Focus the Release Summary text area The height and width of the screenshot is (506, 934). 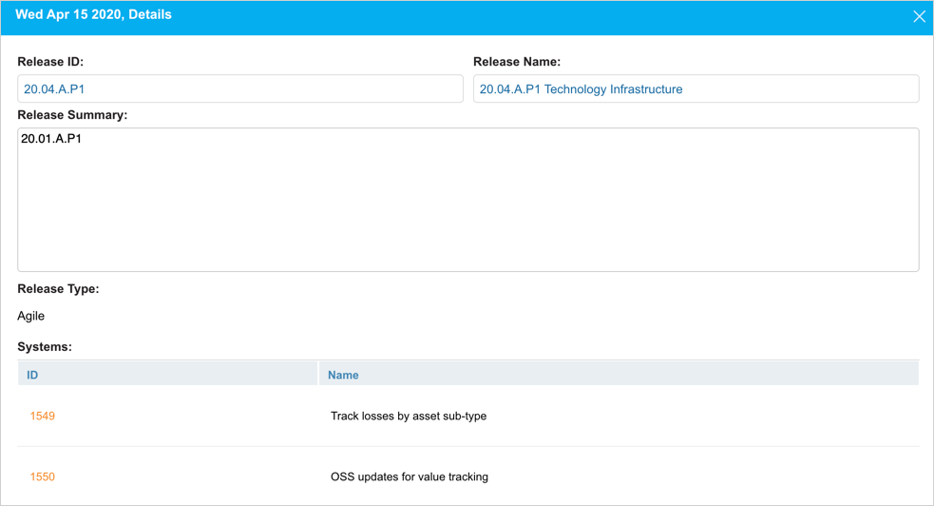pos(467,200)
